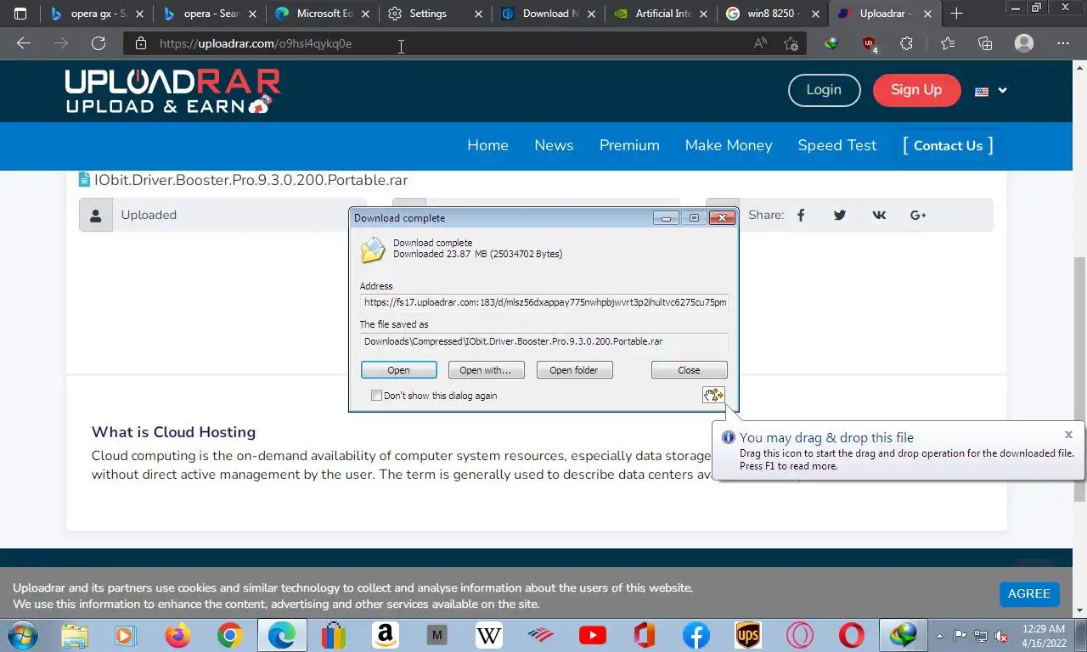Screen dimensions: 1087x652
Task: Open the Premium menu item
Action: [x=629, y=145]
